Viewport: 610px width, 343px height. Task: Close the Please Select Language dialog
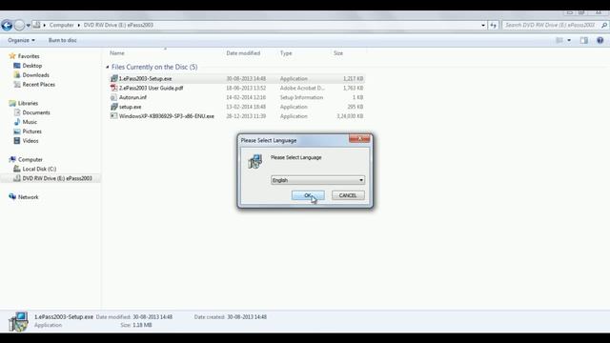click(359, 138)
